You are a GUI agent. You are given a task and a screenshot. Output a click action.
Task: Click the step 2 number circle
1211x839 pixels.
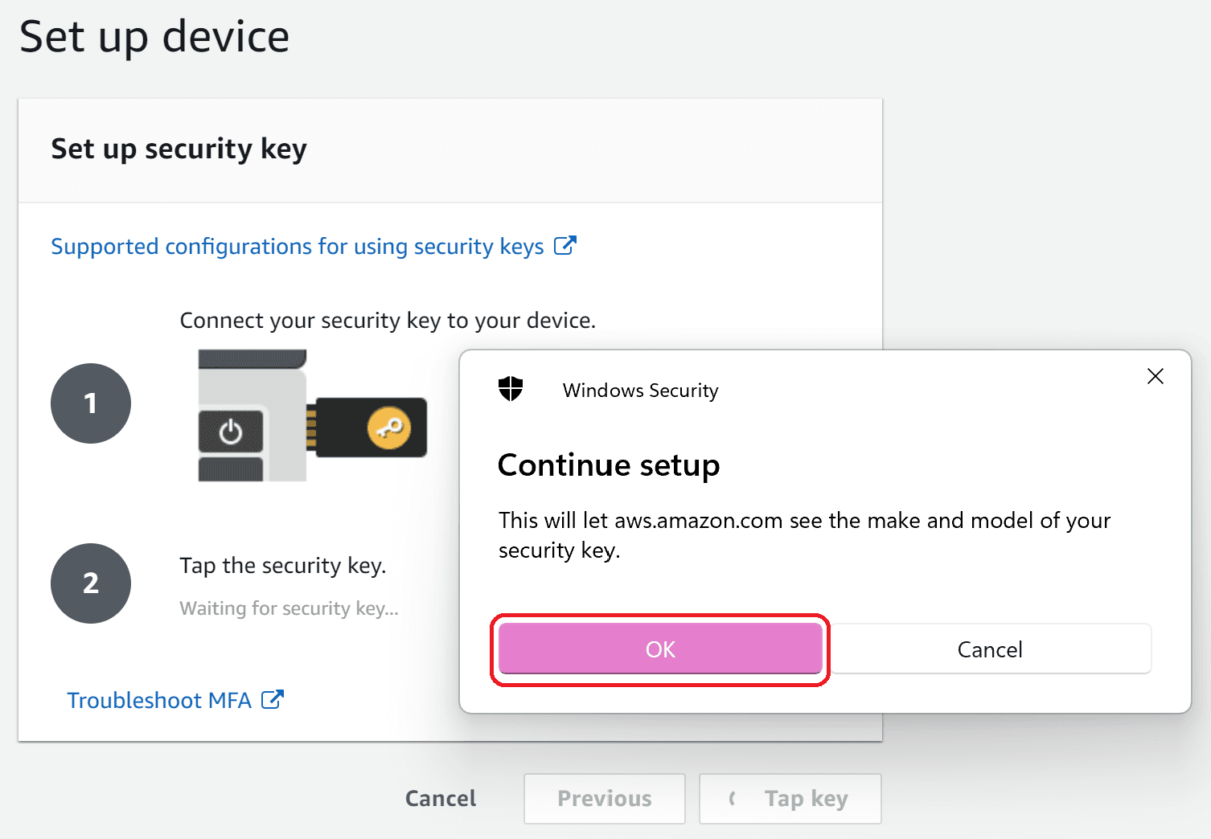click(x=91, y=583)
